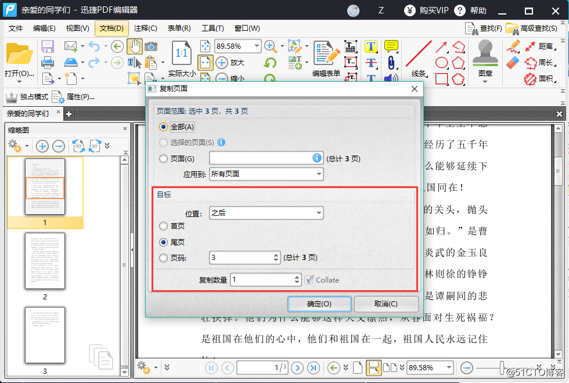This screenshot has width=569, height=383.
Task: Open the 视图(V) menu
Action: click(77, 28)
